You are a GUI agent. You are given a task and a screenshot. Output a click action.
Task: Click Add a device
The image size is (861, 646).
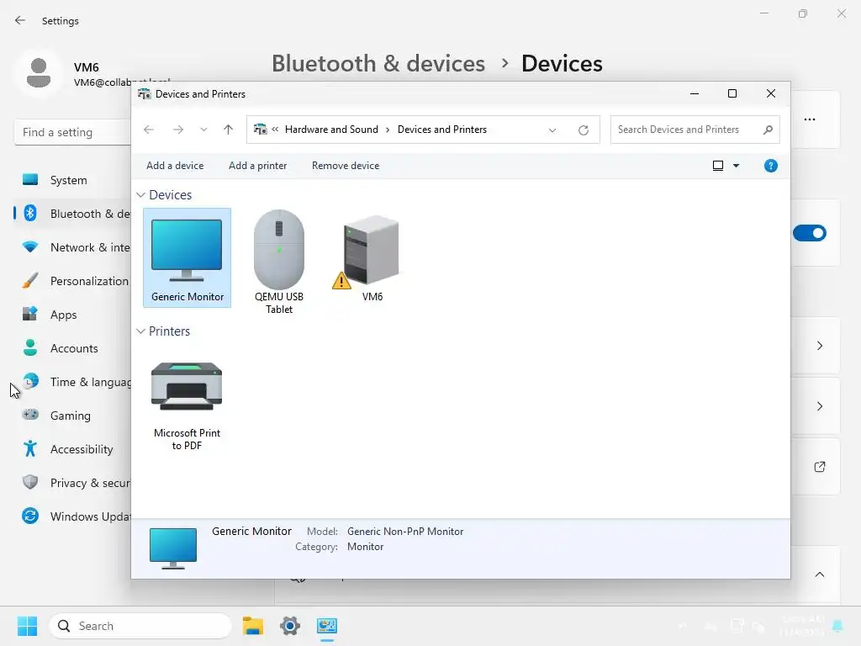coord(175,166)
